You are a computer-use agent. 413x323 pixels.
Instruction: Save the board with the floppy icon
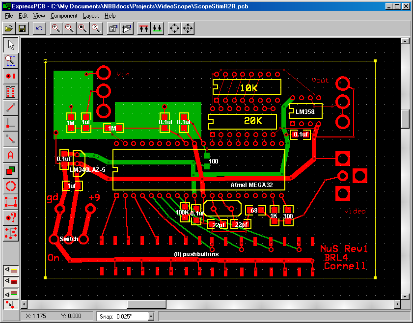[23, 28]
